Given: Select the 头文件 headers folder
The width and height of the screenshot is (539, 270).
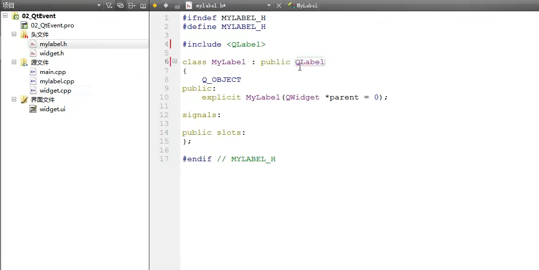Looking at the screenshot, I should [40, 35].
